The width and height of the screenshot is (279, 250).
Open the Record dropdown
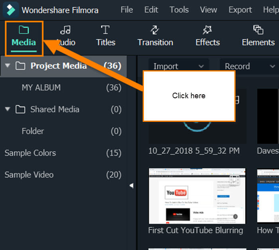pyautogui.click(x=249, y=66)
